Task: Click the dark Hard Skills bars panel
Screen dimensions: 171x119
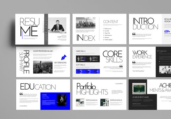Action: [x=88, y=59]
